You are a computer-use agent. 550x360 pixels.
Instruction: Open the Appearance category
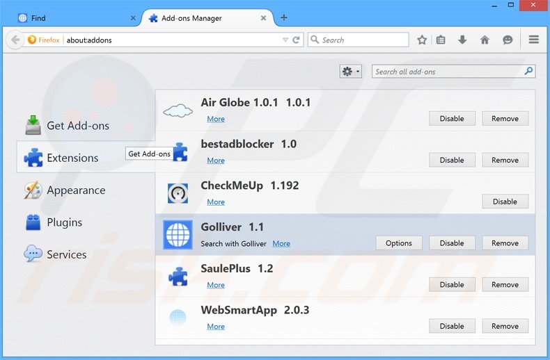pyautogui.click(x=86, y=190)
